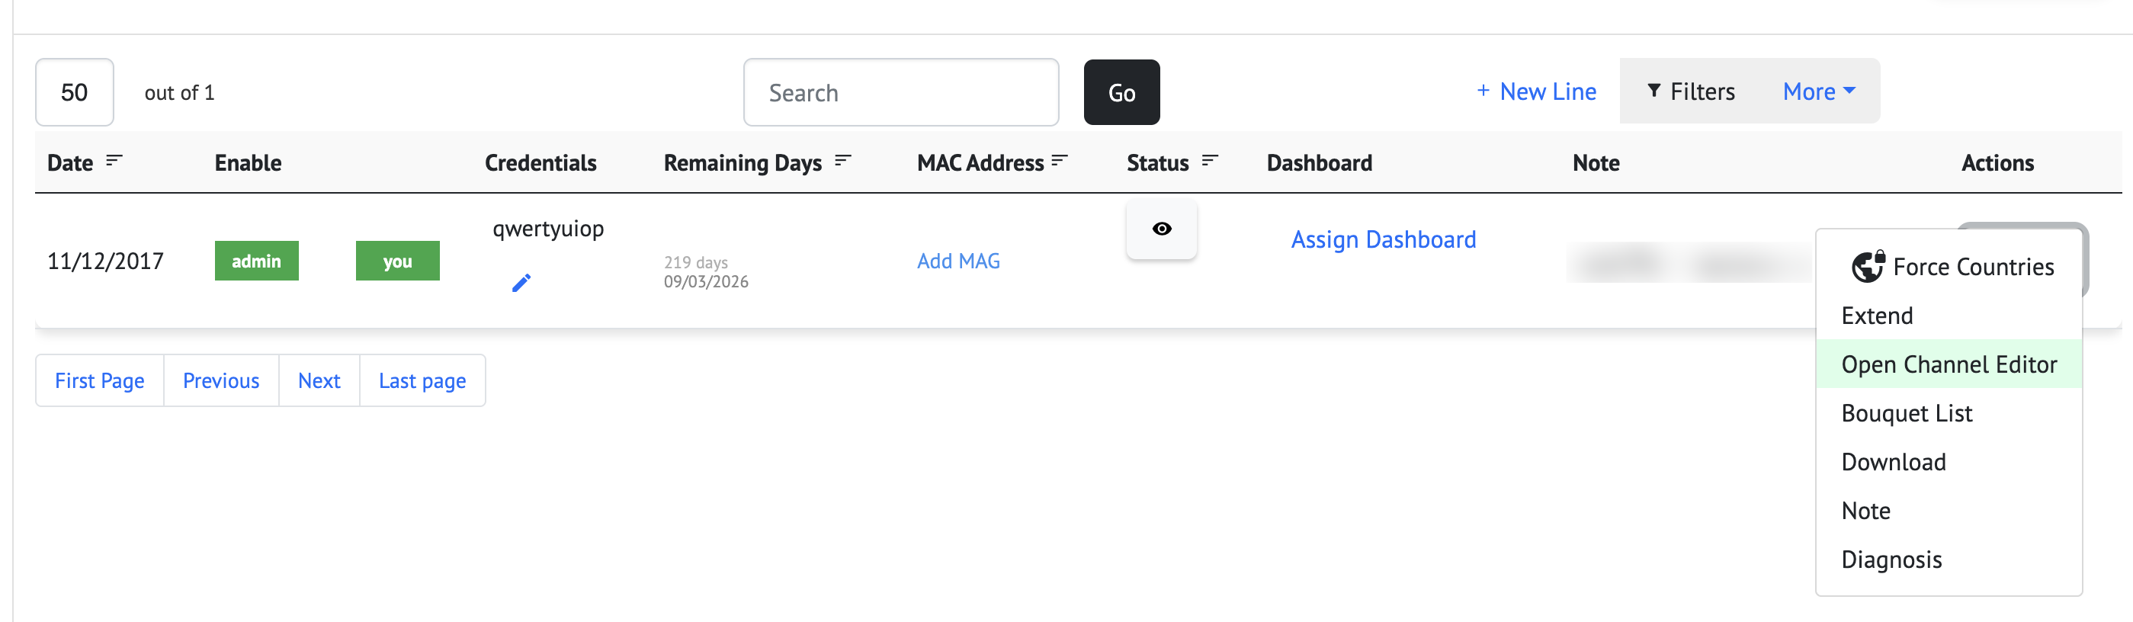This screenshot has width=2133, height=622.
Task: Select Open Channel Editor menu entry
Action: pos(1949,364)
